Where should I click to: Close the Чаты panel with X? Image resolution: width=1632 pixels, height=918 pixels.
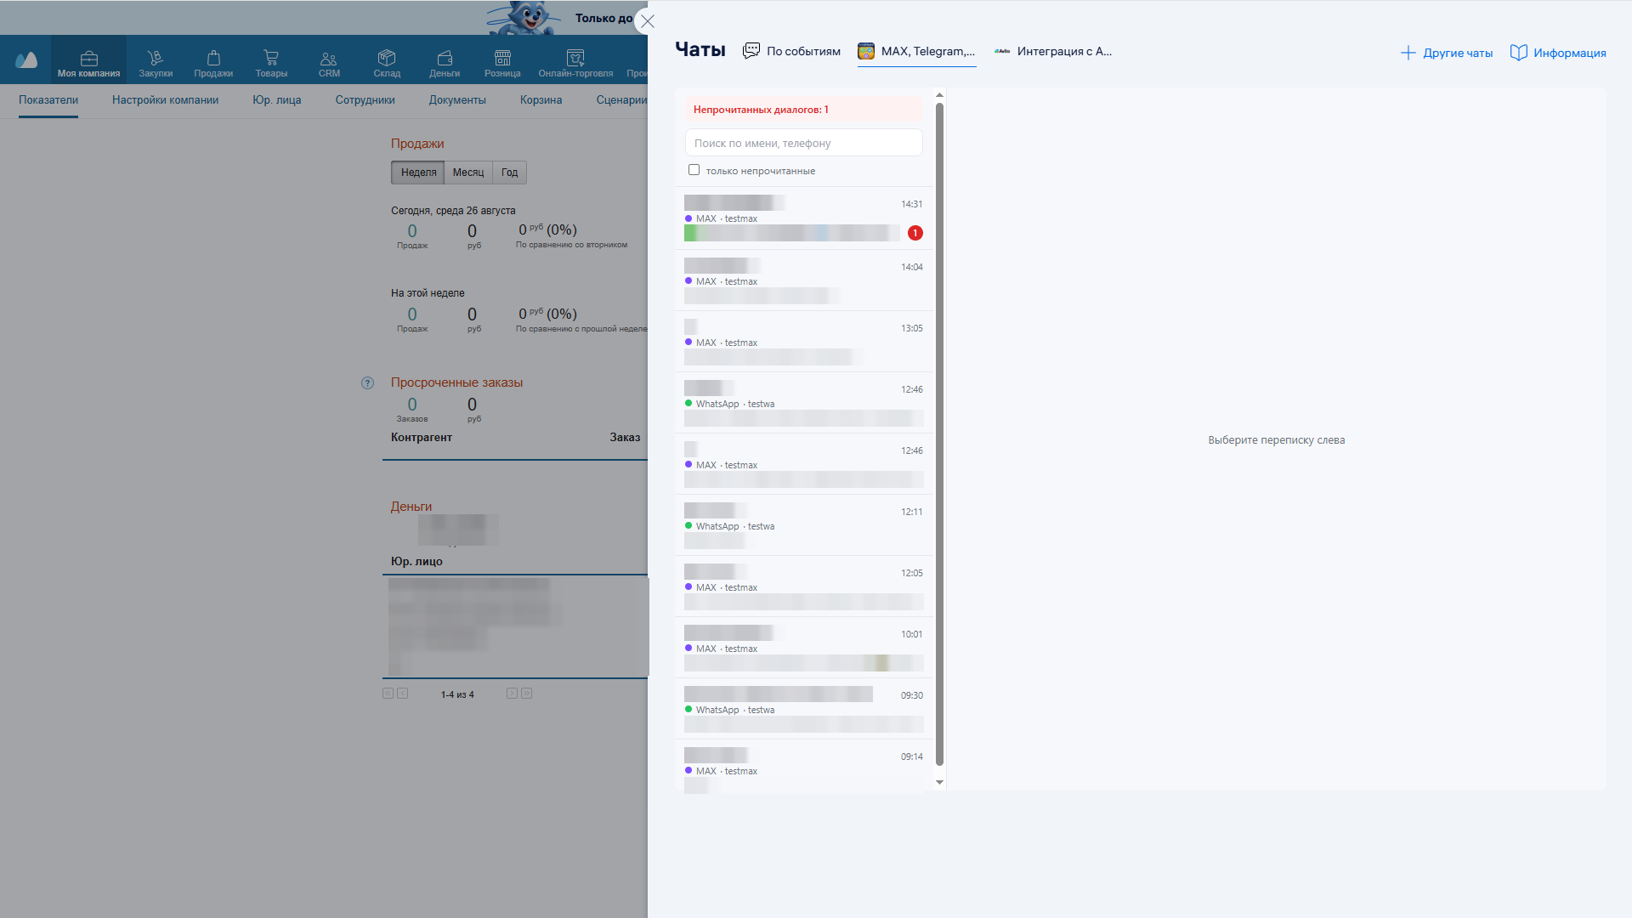pyautogui.click(x=648, y=21)
